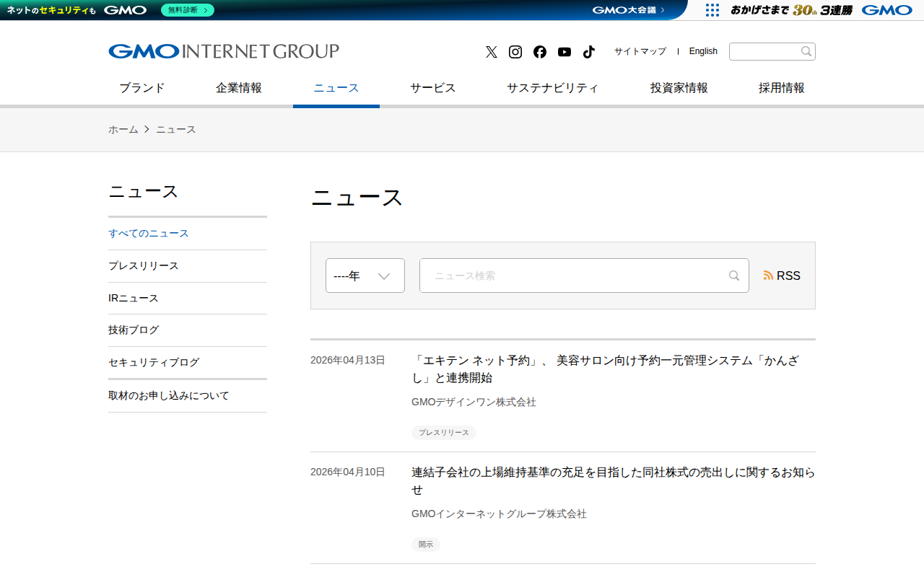Viewport: 924px width, 577px height.
Task: Click the orange RSS feed icon
Action: (768, 276)
